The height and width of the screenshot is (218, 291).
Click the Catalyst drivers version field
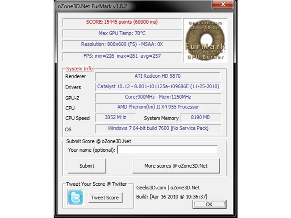tap(158, 87)
